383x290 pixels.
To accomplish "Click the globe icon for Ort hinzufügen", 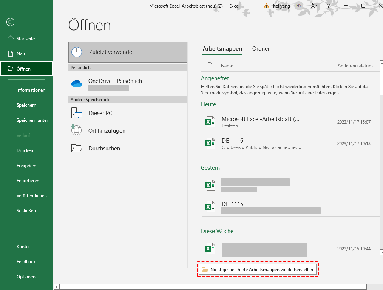I will pyautogui.click(x=76, y=130).
